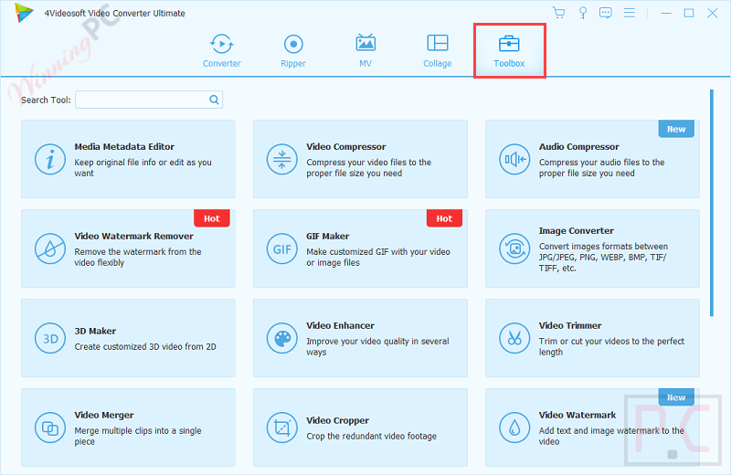This screenshot has height=475, width=731.
Task: Click the New badge on Audio Compressor
Action: 676,129
